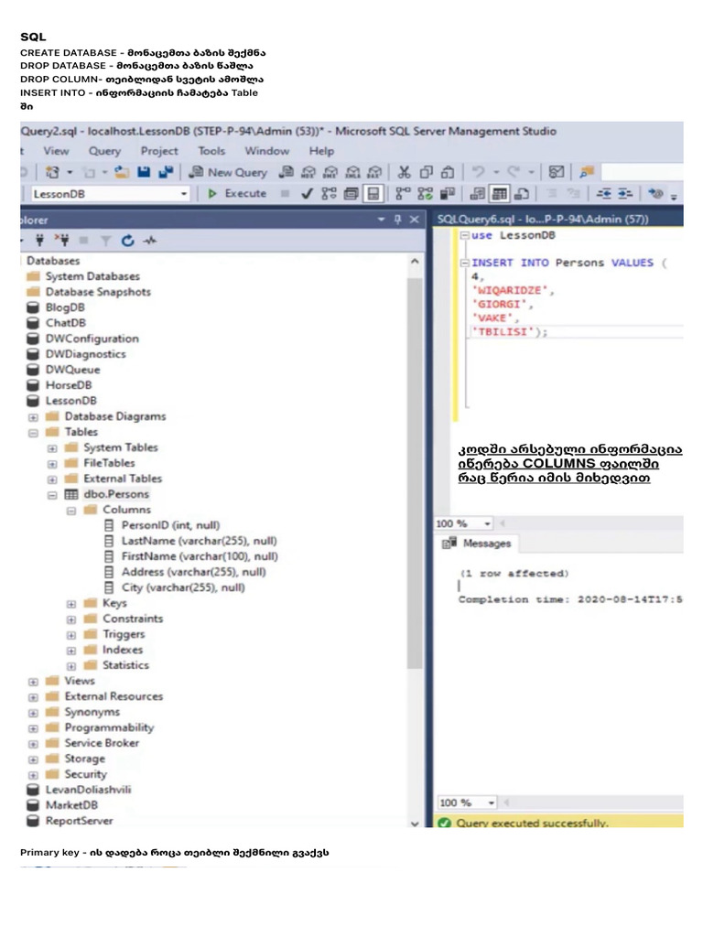Click the XMLA query icon
Image resolution: width=703 pixels, height=937 pixels.
point(352,173)
